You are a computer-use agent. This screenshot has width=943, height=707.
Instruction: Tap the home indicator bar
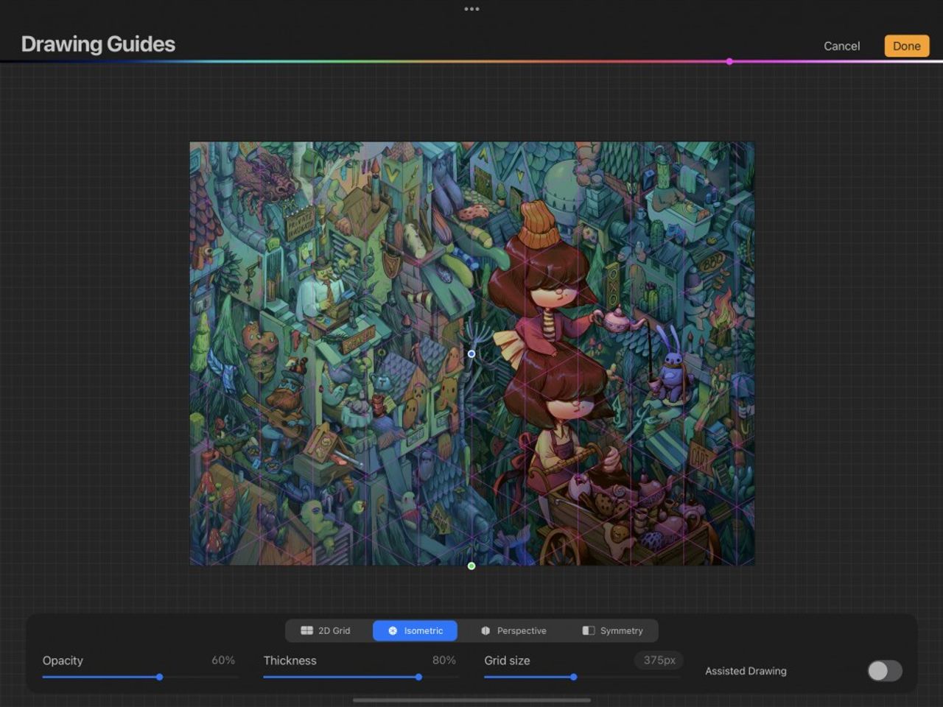pyautogui.click(x=471, y=700)
